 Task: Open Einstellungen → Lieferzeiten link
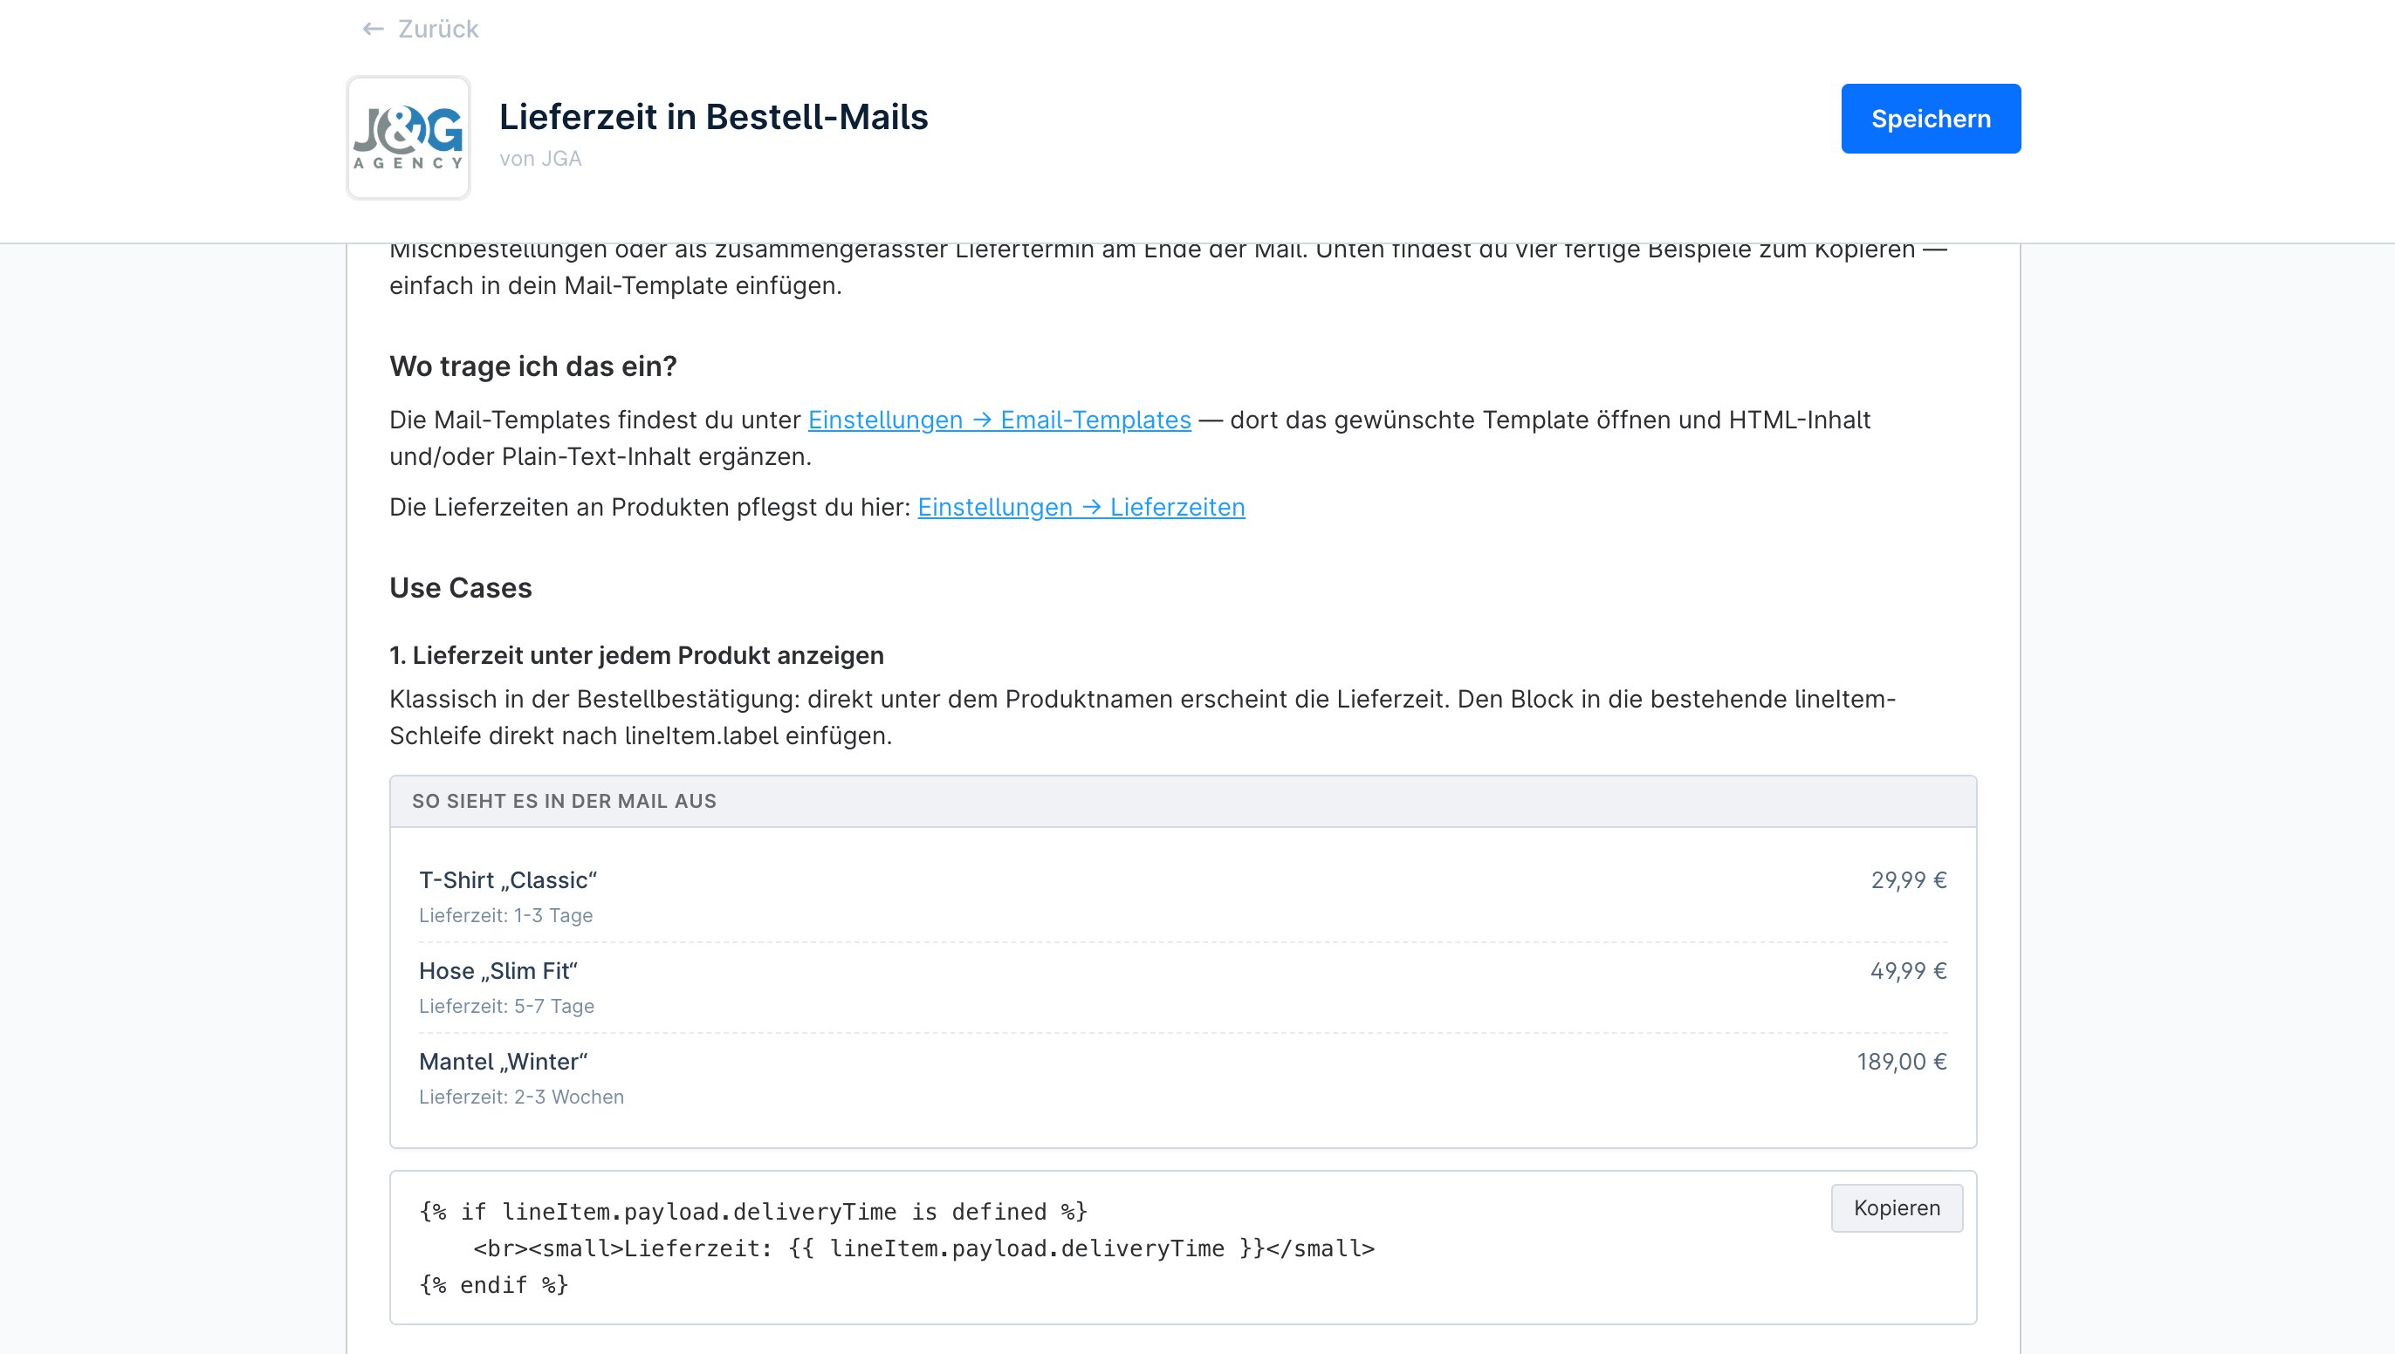[1081, 507]
